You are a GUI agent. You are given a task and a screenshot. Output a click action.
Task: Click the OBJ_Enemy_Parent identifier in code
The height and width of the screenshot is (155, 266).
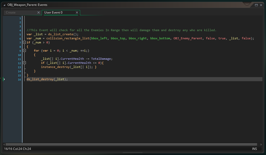[x=188, y=38]
